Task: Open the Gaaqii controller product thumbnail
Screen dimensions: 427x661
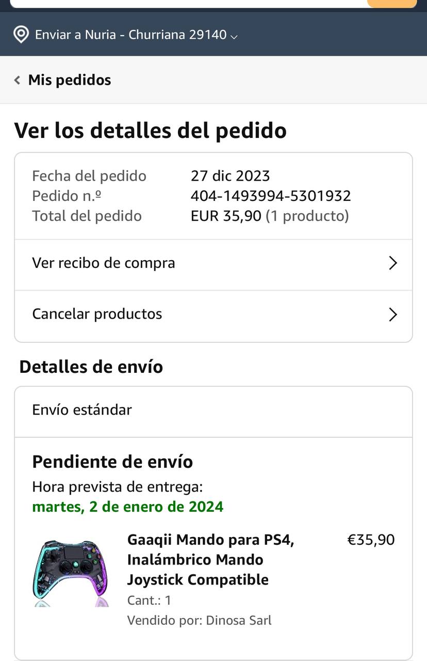Action: tap(71, 573)
